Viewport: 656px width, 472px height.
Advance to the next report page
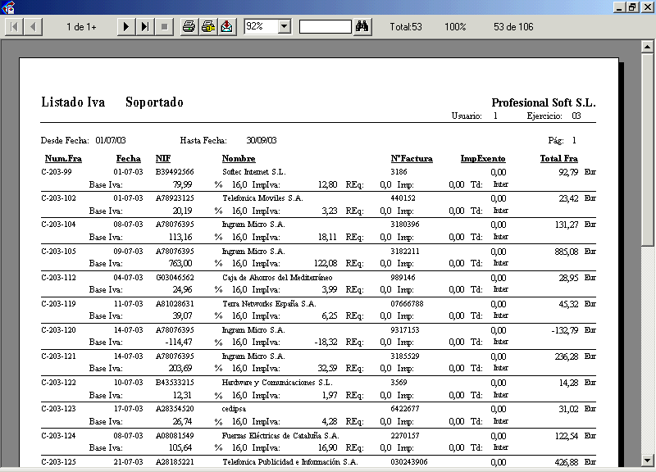[x=125, y=27]
